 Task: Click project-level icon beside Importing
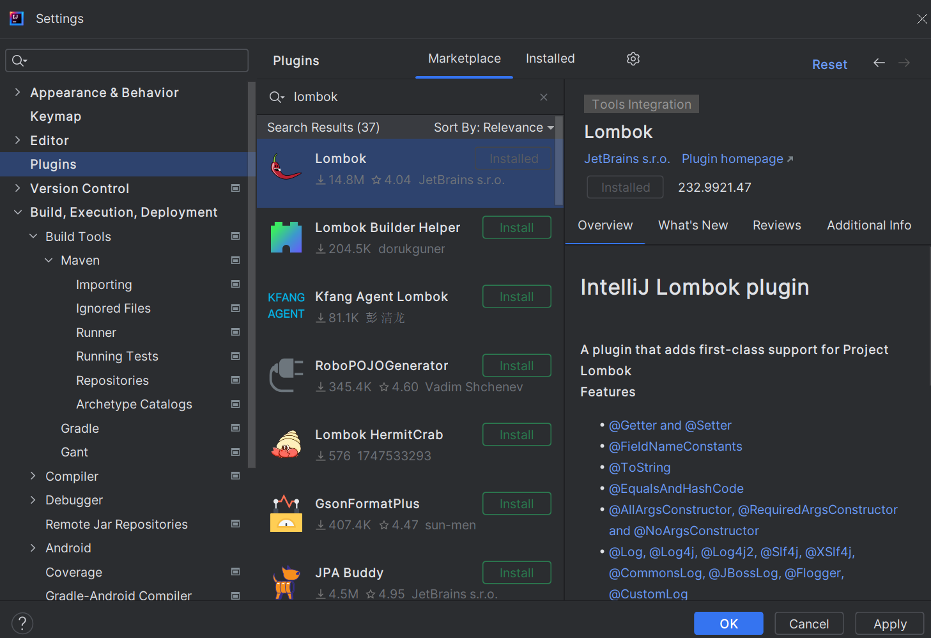(x=235, y=284)
